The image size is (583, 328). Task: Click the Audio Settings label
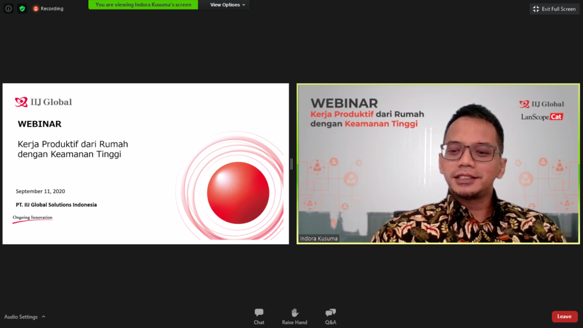(x=21, y=317)
